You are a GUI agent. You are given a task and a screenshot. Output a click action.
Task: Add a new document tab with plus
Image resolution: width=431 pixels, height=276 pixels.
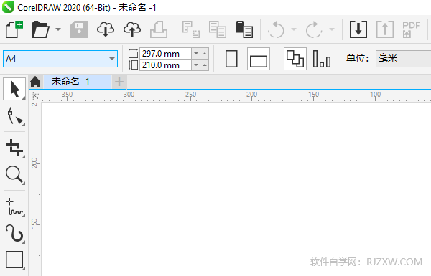[x=119, y=82]
